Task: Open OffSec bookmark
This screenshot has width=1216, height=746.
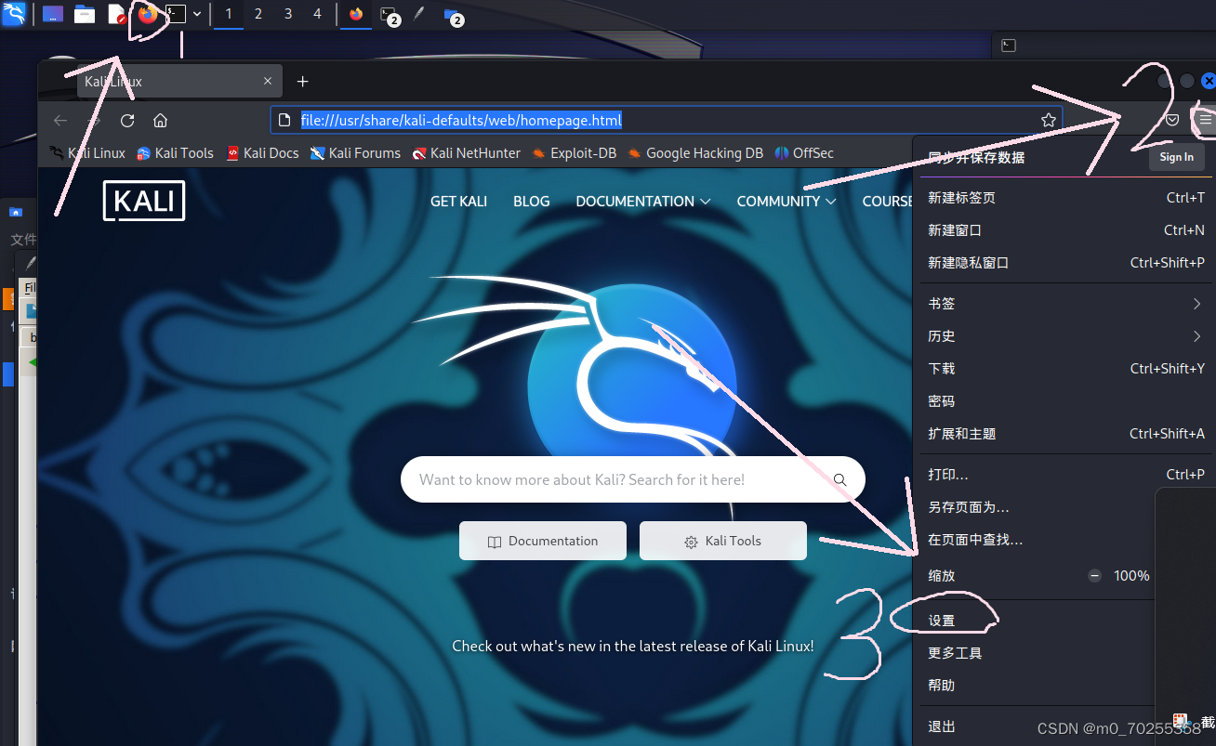Action: click(804, 153)
